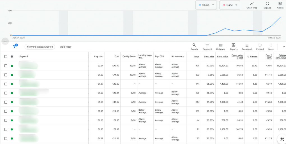Viewport: 286px width, 144px height.
Task: Expand the table to full screen
Action: (260, 47)
